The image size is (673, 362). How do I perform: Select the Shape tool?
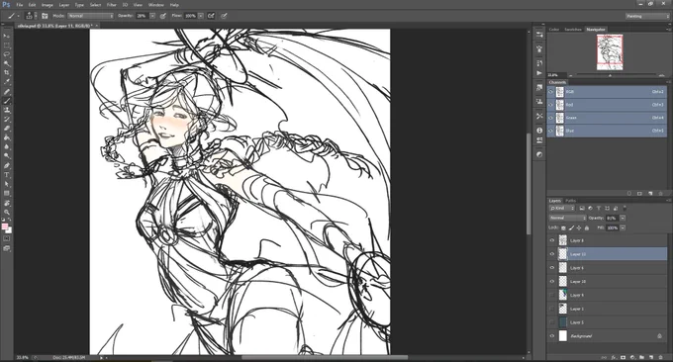(x=7, y=194)
